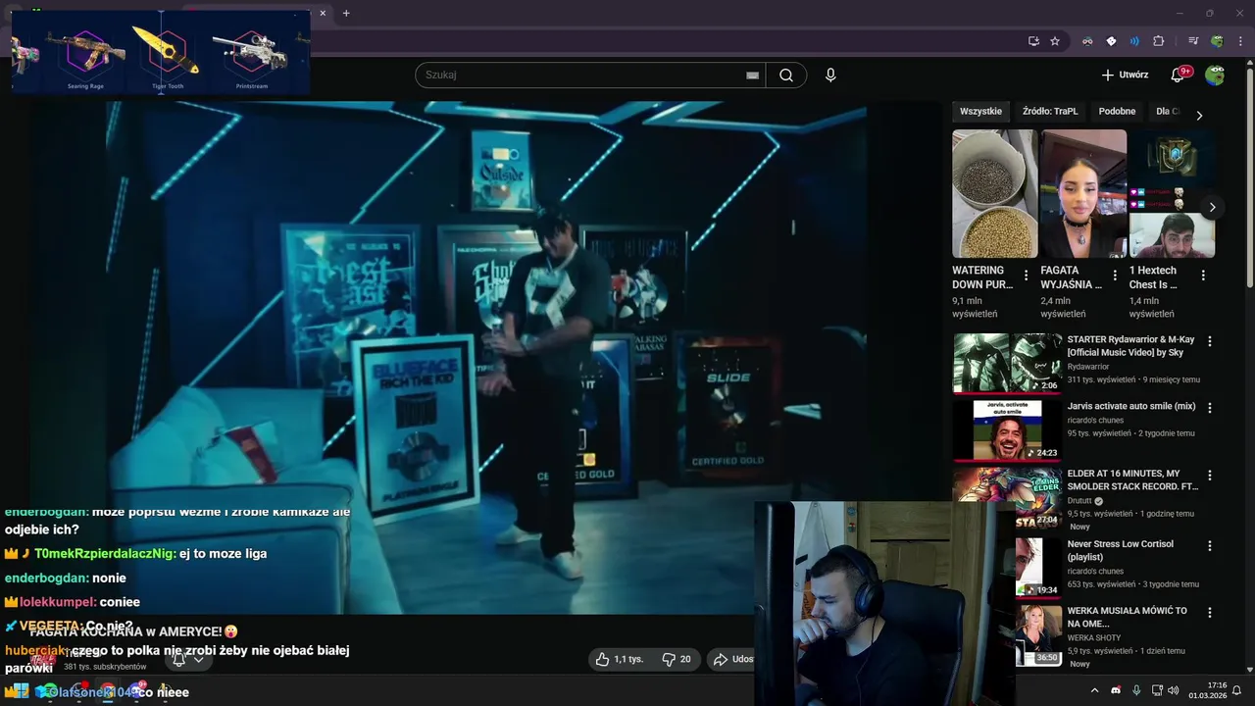Click the Jarvis video thumbnail with 24:23
1255x706 pixels.
(x=1007, y=429)
